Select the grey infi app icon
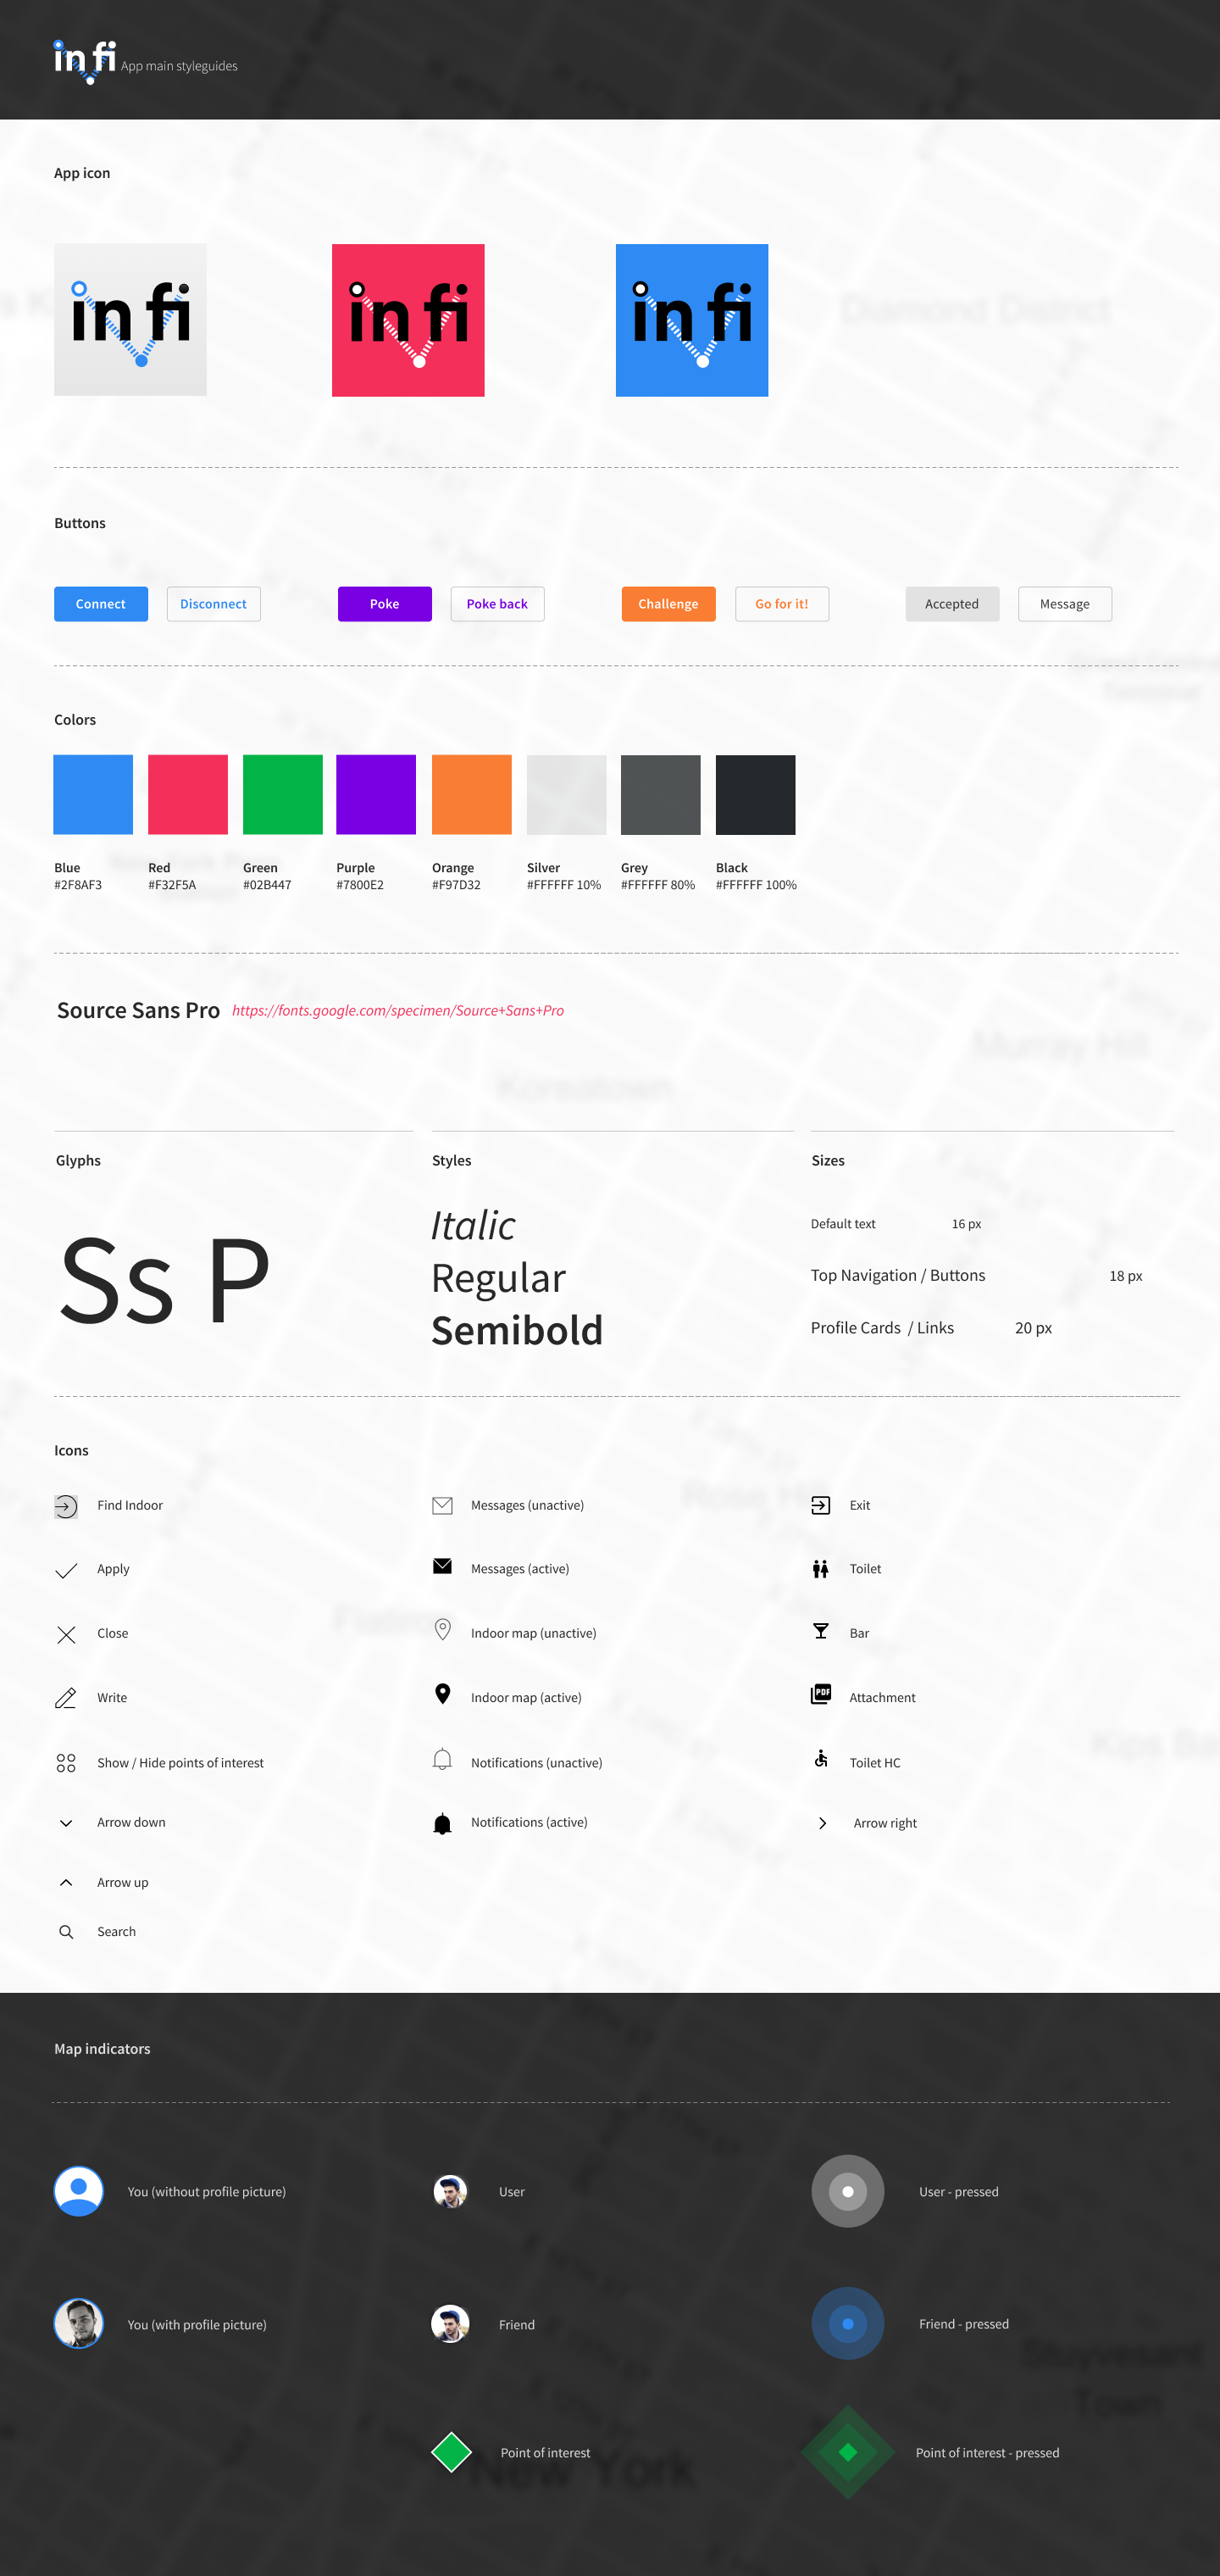1220x2576 pixels. pyautogui.click(x=130, y=320)
